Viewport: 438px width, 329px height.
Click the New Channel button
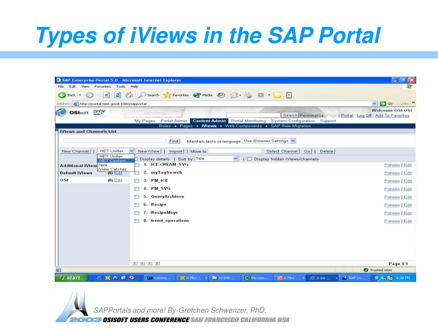(x=75, y=151)
